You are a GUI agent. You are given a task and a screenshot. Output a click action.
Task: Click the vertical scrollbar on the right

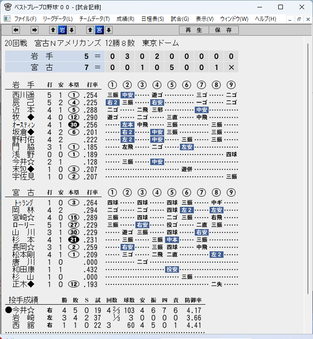(308, 169)
